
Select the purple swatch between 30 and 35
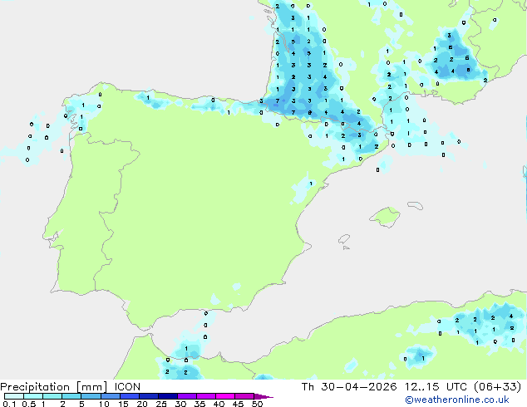point(186,396)
